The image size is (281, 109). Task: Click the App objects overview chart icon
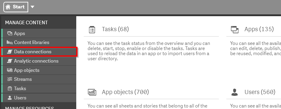[92, 92]
